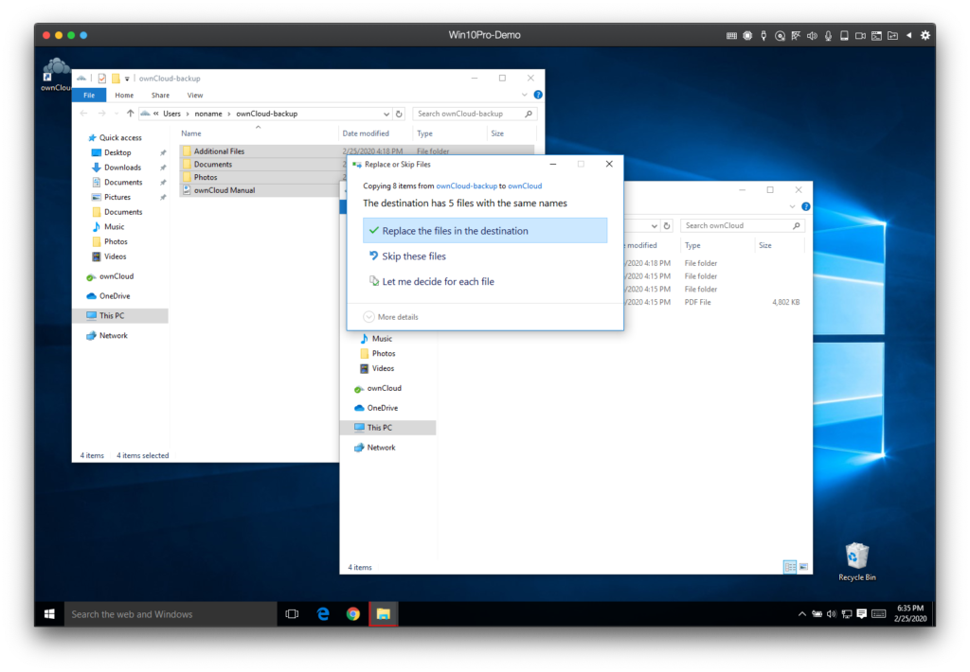
Task: Click the Help icon in ownCloud-backup window
Action: (x=538, y=95)
